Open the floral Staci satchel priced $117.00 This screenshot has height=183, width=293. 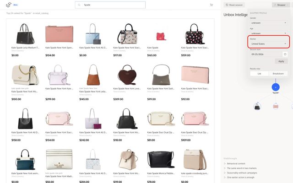pos(127,34)
